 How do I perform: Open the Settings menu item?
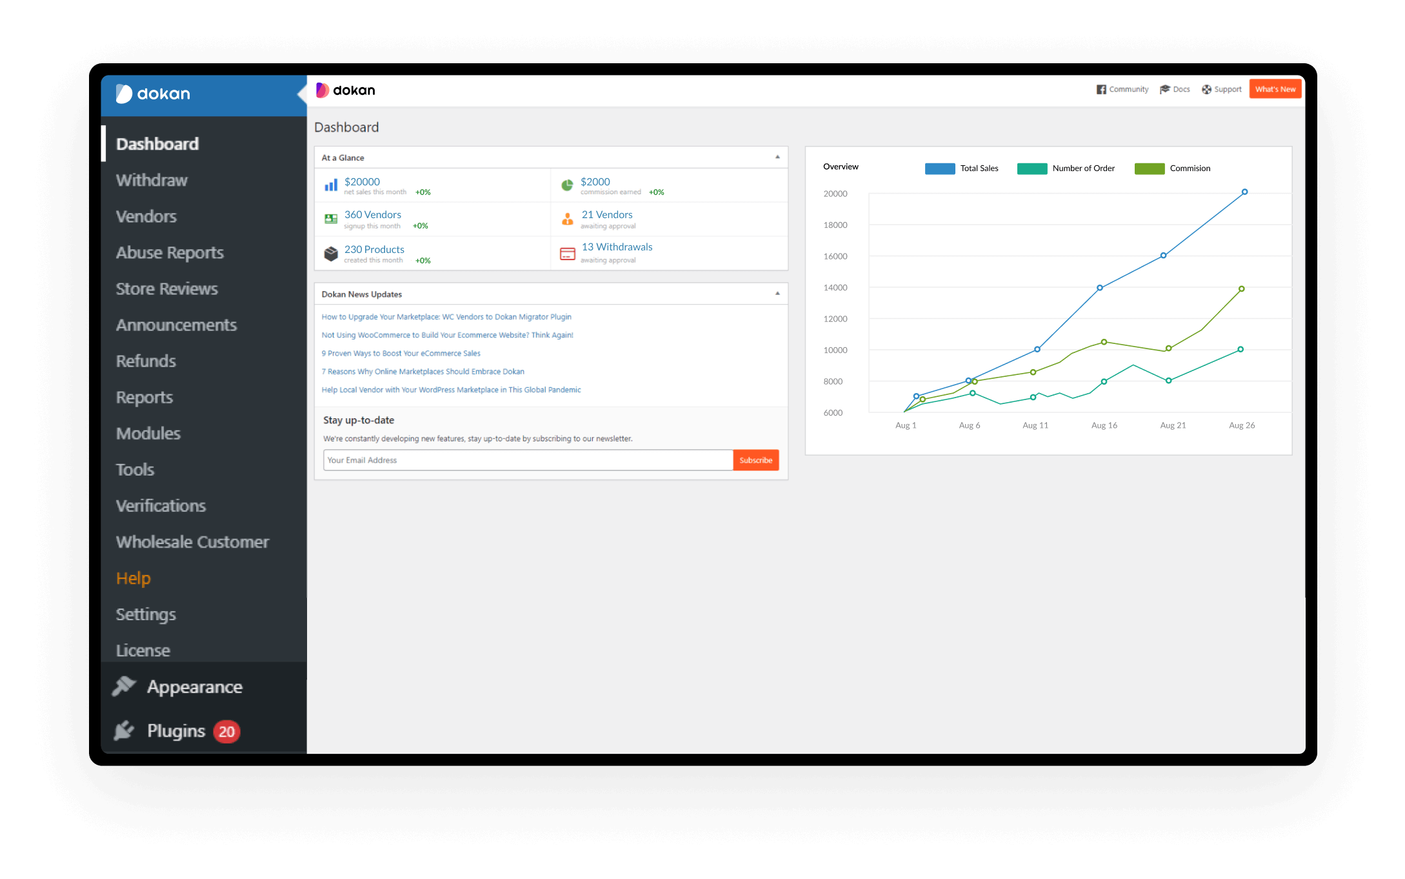pyautogui.click(x=144, y=614)
